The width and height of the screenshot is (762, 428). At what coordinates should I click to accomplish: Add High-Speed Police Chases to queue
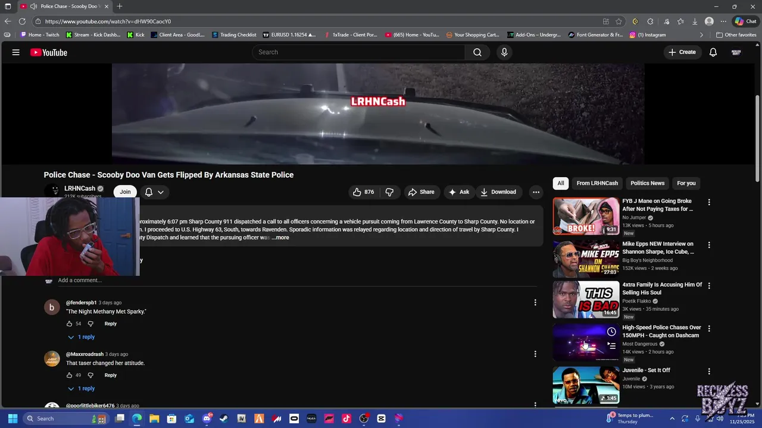(611, 345)
